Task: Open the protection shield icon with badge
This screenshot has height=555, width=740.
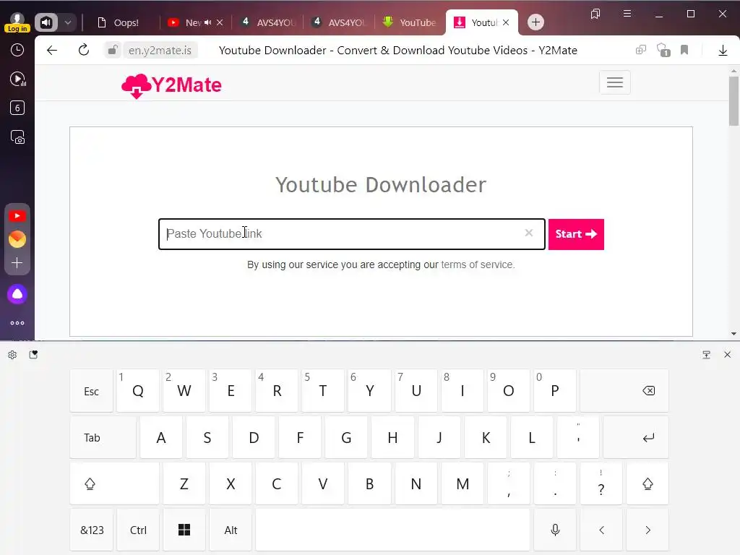Action: pyautogui.click(x=663, y=50)
